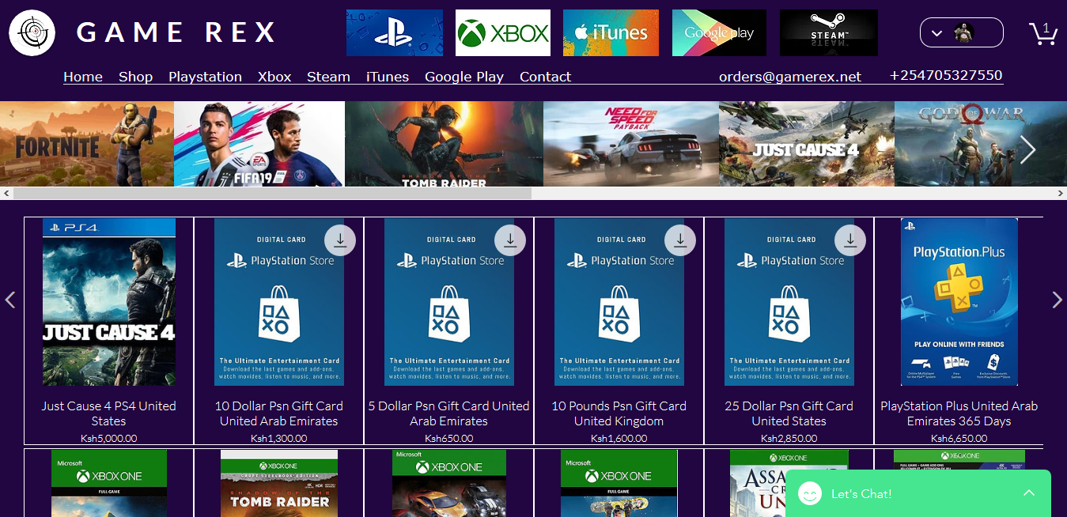
Task: Open the iTunes logo banner
Action: click(x=611, y=33)
